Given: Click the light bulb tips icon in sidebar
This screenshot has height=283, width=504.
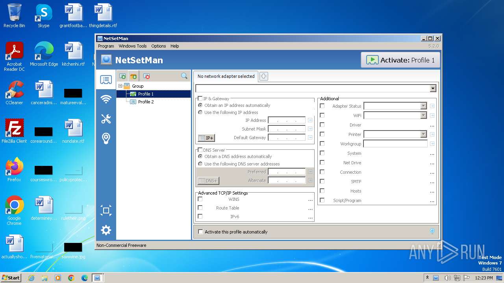Looking at the screenshot, I should click(106, 138).
